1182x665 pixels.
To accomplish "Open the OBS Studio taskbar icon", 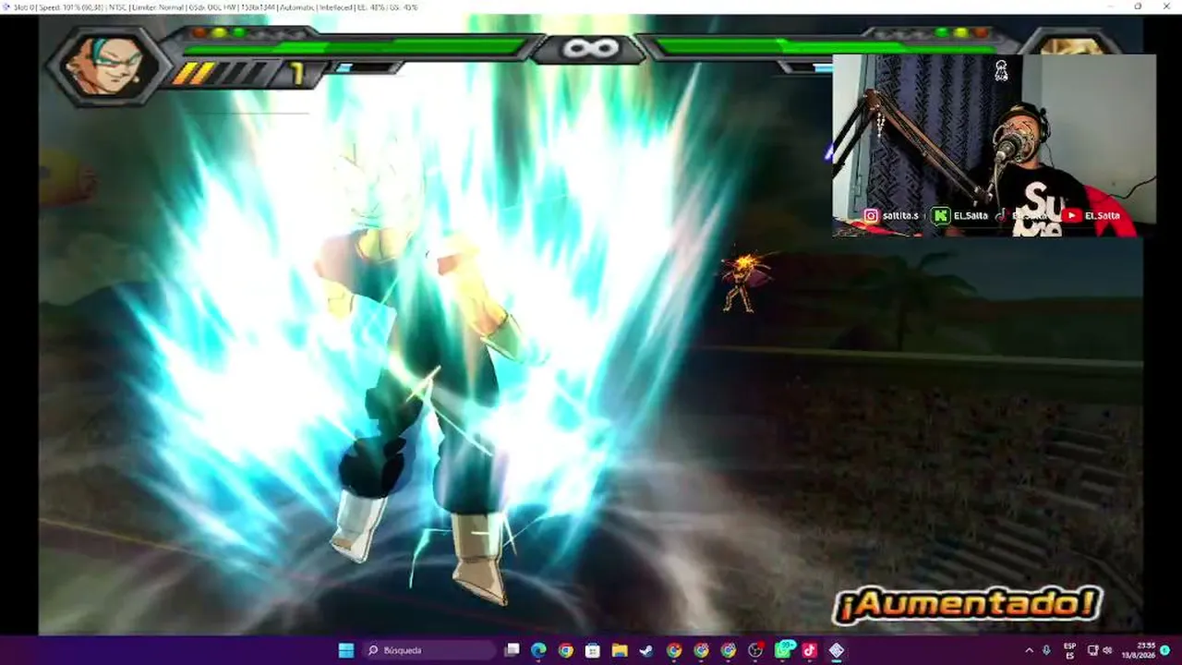I will (755, 650).
